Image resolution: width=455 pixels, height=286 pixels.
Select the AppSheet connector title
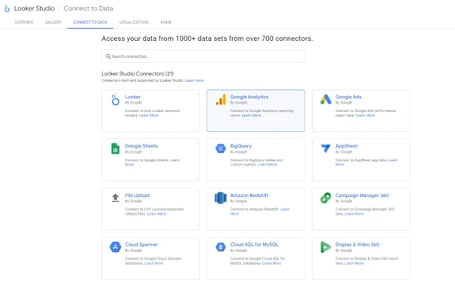(x=346, y=146)
